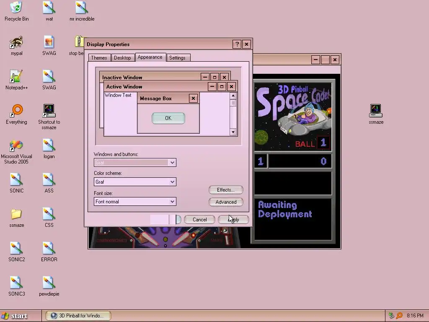
Task: Click the preview window scrollbar up arrow
Action: click(x=233, y=96)
